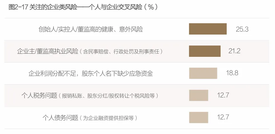275x134 pixels.
Task: Select the 18.8 light beige bar
Action: [x=203, y=73]
